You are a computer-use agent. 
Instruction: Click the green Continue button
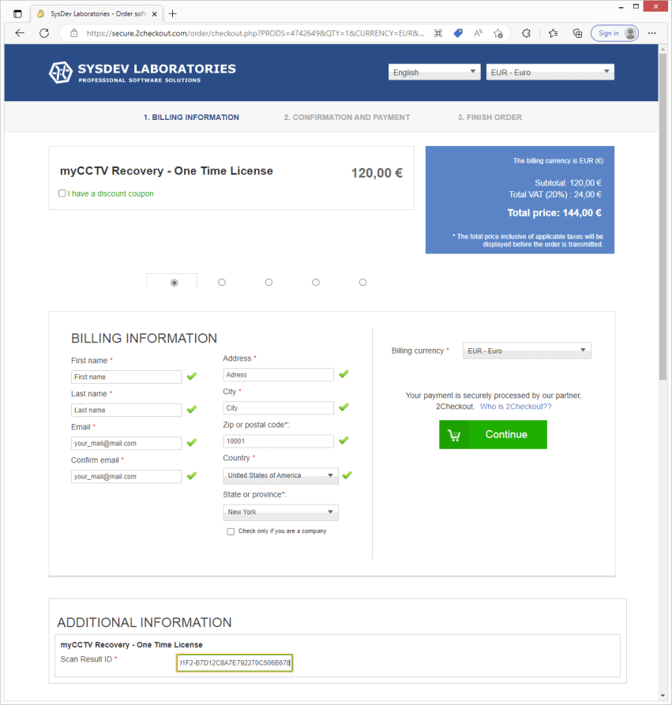tap(493, 434)
